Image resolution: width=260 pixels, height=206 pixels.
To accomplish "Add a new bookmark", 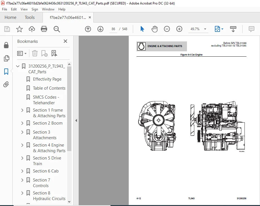I will pos(44,53).
